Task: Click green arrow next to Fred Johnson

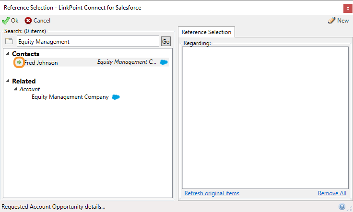Action: (19, 62)
